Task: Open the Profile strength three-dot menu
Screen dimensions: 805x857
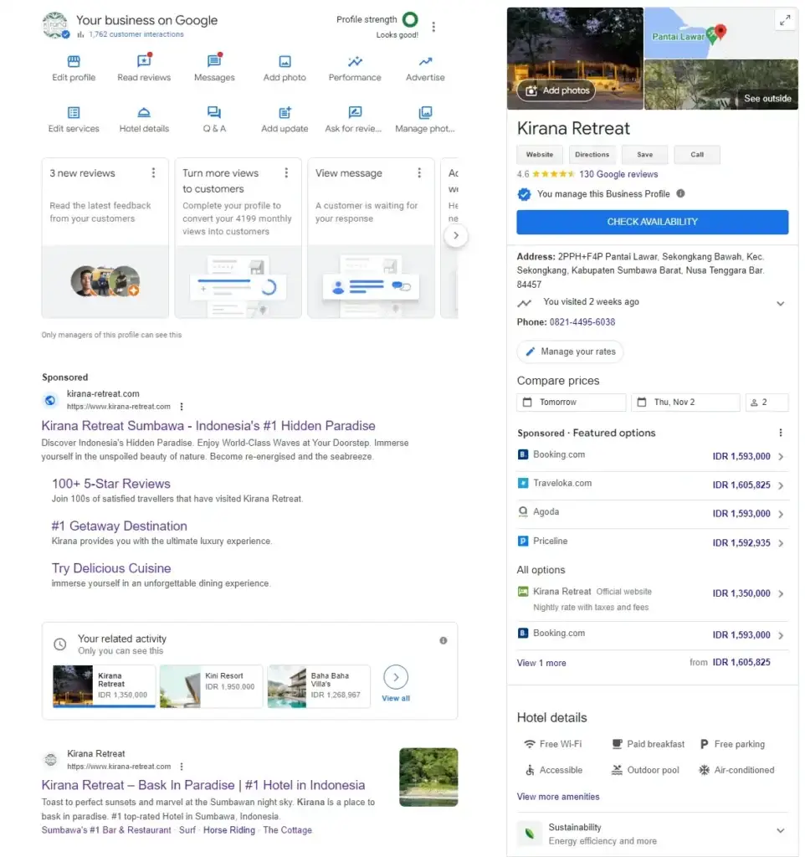Action: point(433,26)
